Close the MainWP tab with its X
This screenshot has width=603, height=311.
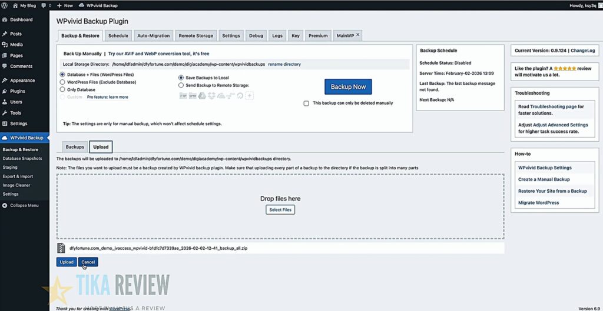[357, 35]
